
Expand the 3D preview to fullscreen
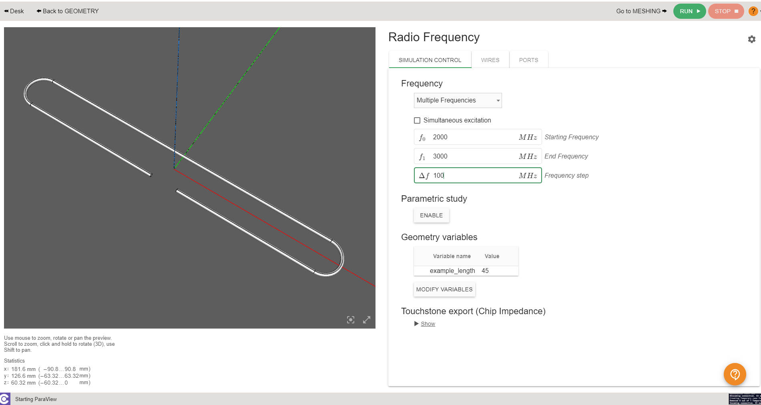pyautogui.click(x=367, y=320)
